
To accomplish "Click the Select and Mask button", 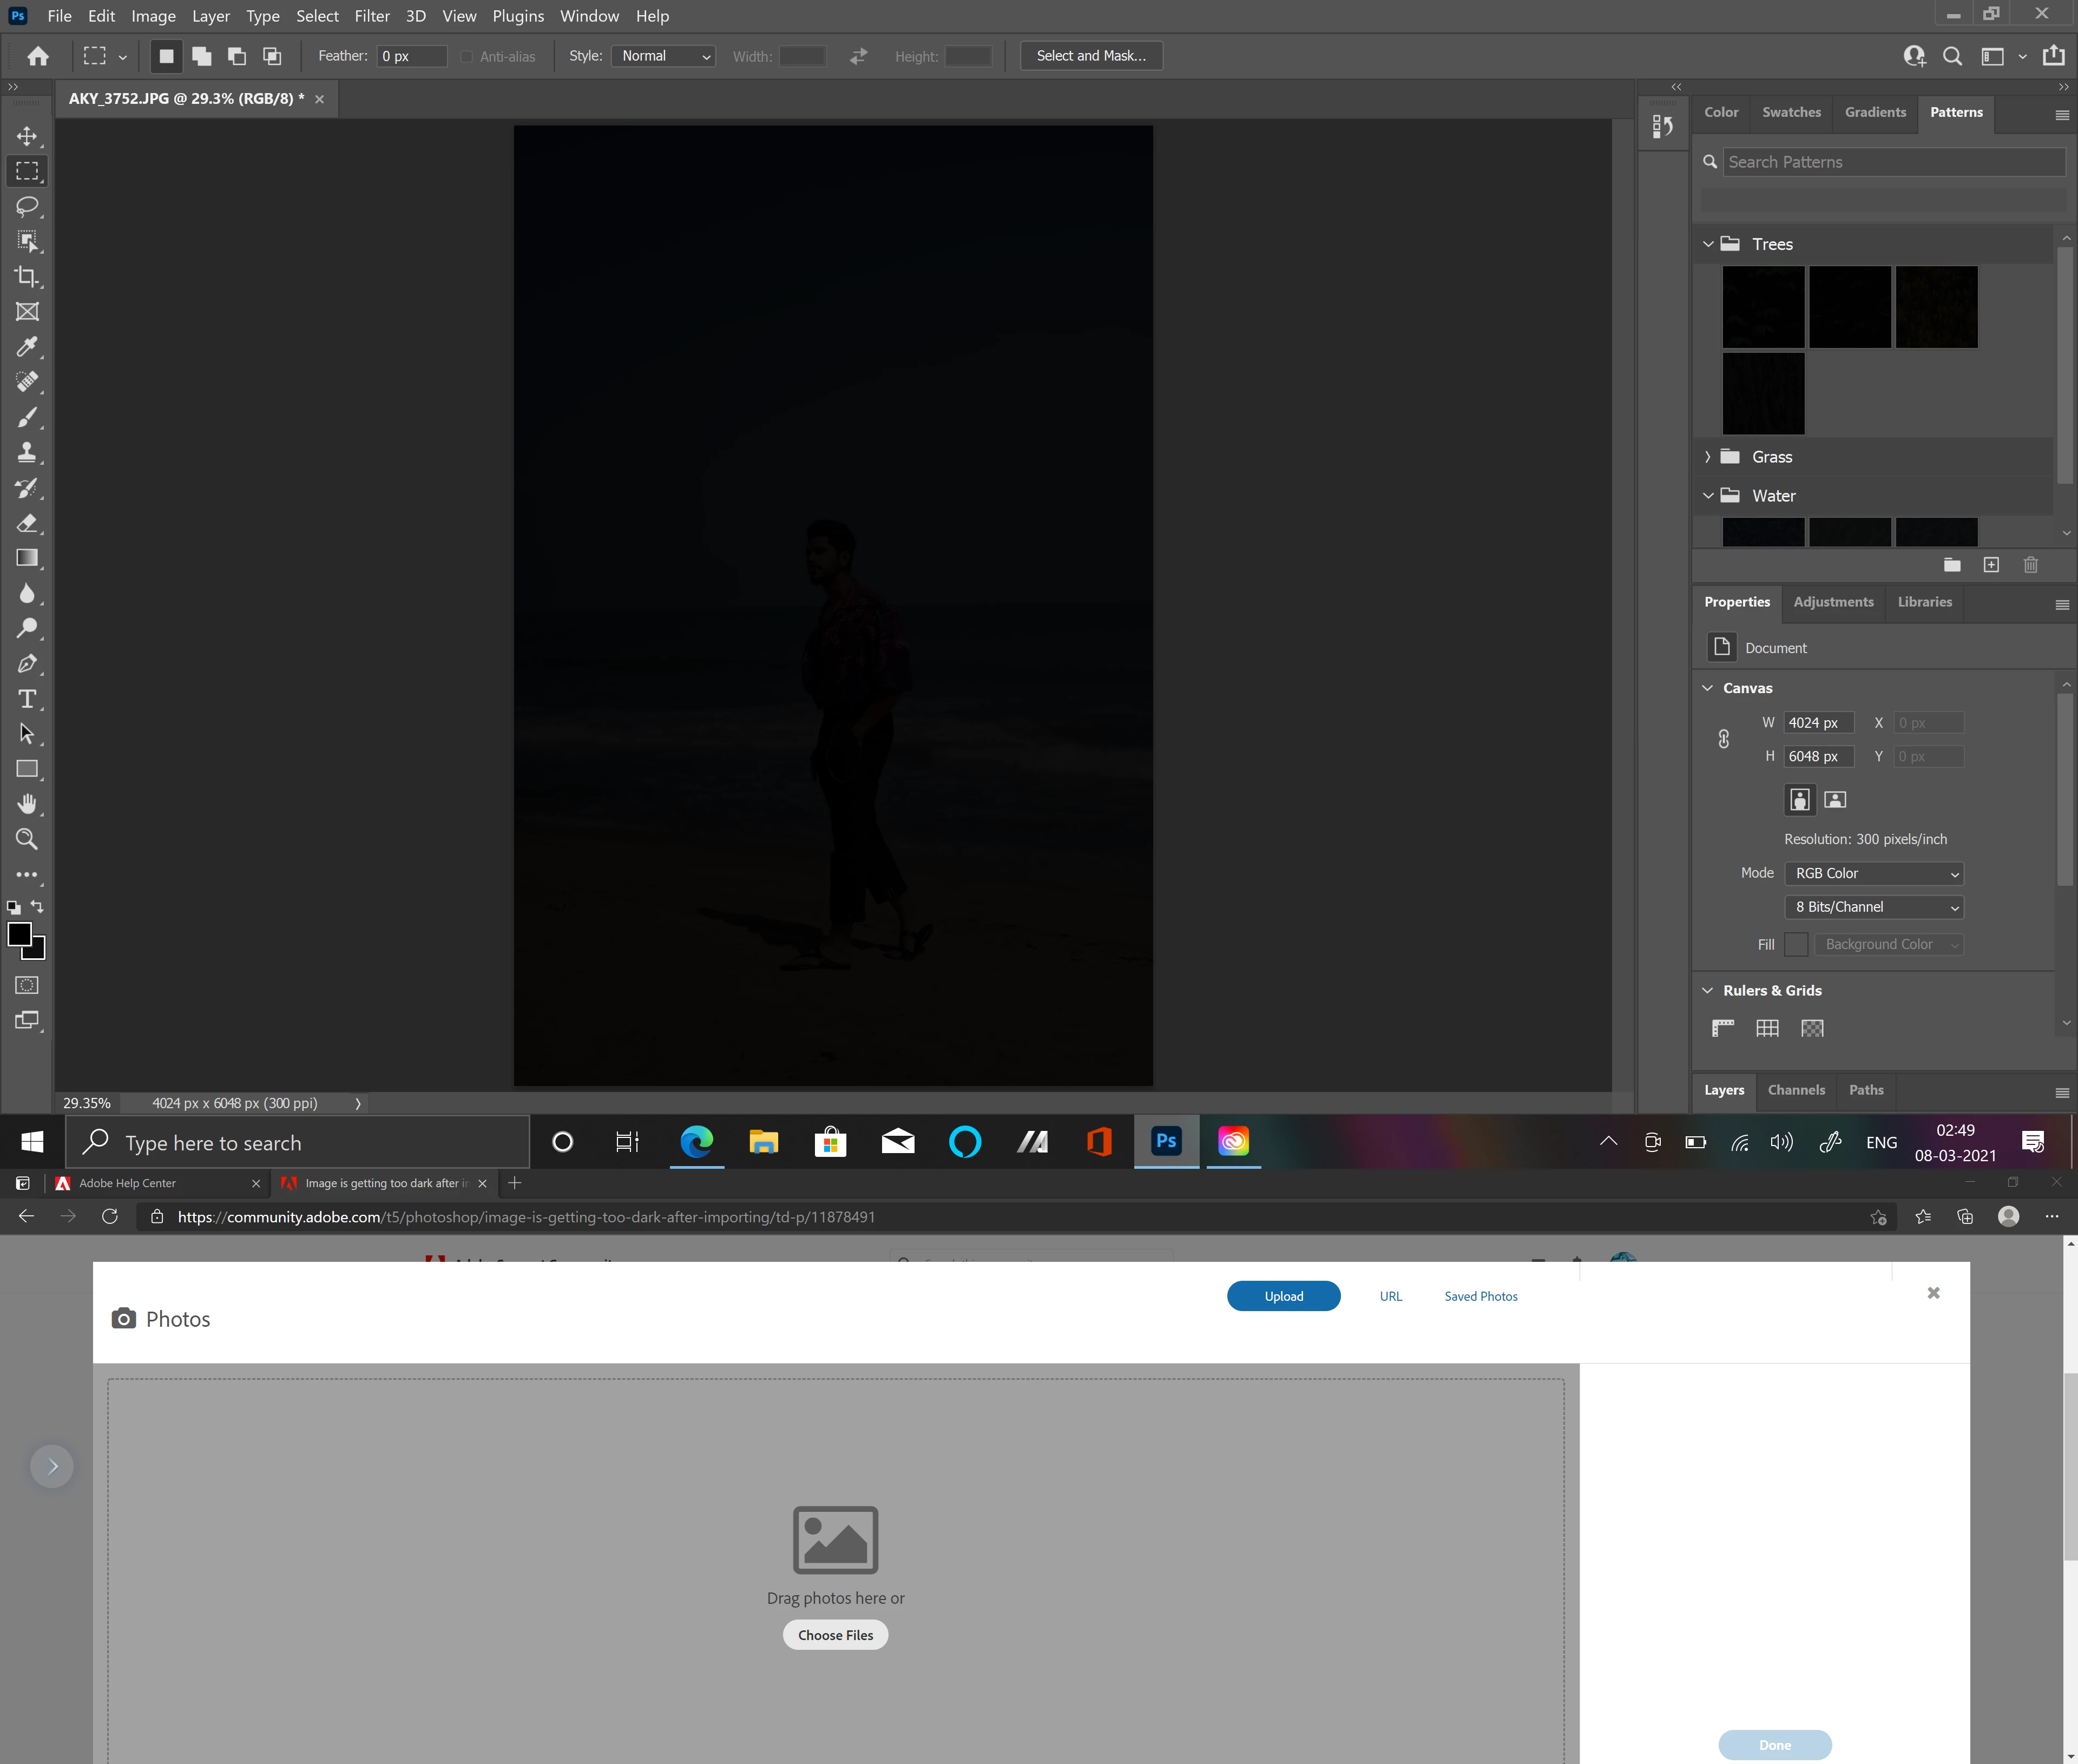I will [x=1091, y=56].
